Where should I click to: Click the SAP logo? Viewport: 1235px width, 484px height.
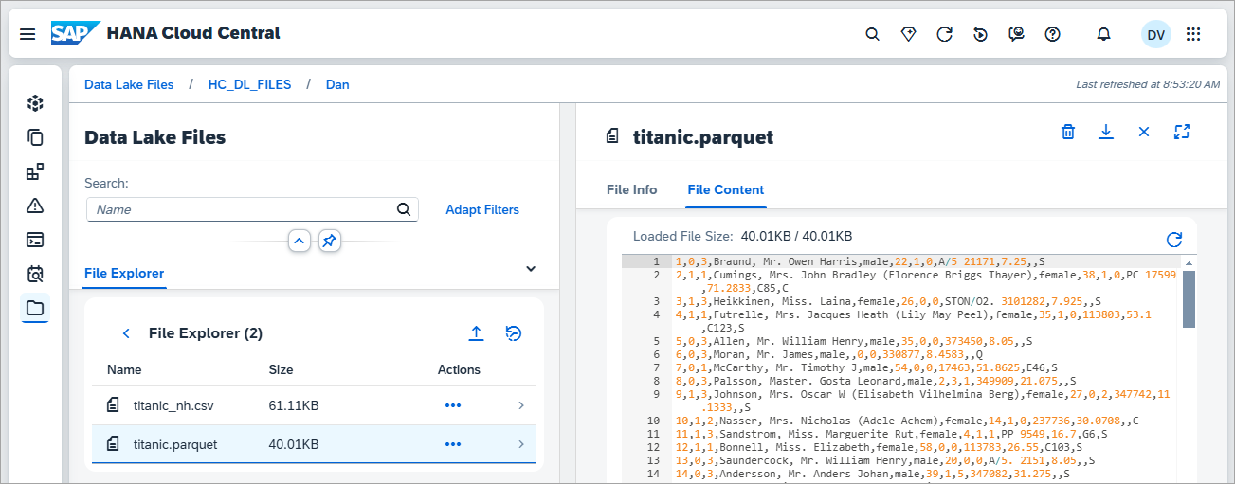[x=75, y=33]
